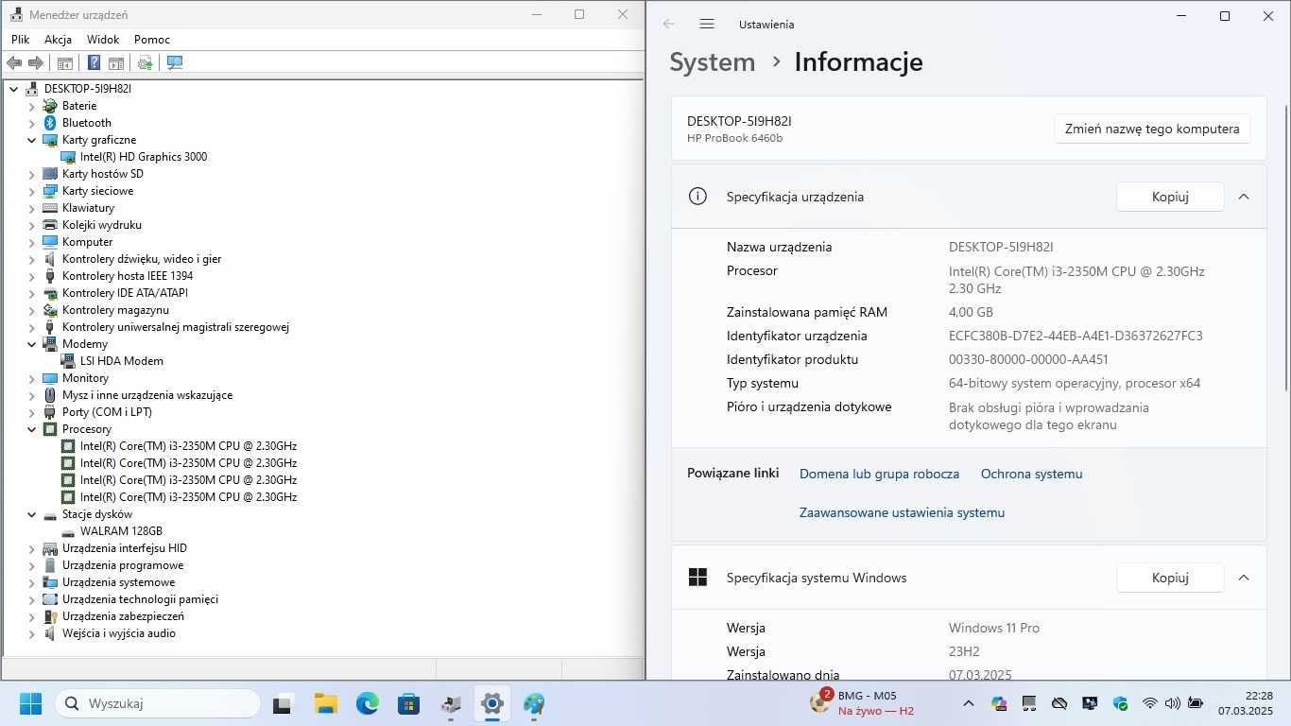Image resolution: width=1291 pixels, height=726 pixels.
Task: Click the Windows Start button
Action: tap(30, 703)
